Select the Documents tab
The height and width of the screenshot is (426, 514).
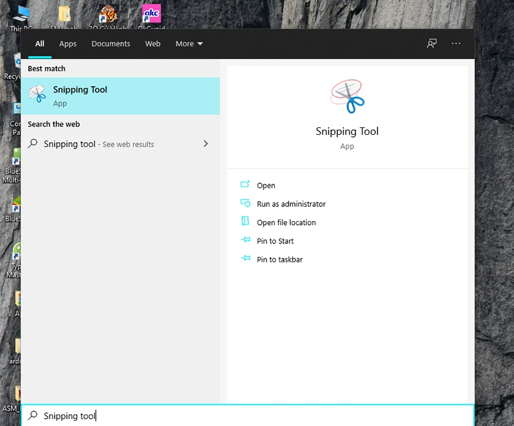pos(111,44)
